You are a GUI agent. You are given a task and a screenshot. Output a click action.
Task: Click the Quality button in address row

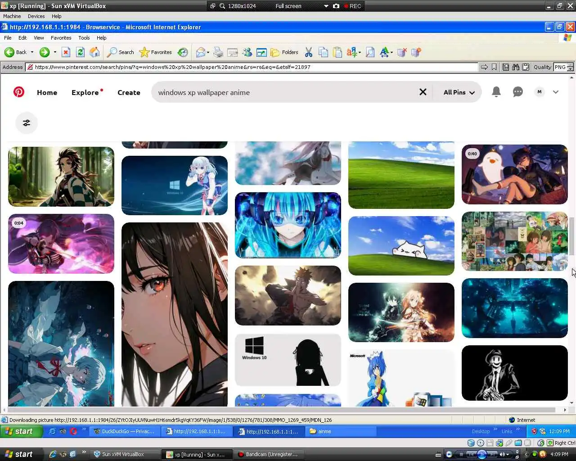542,67
